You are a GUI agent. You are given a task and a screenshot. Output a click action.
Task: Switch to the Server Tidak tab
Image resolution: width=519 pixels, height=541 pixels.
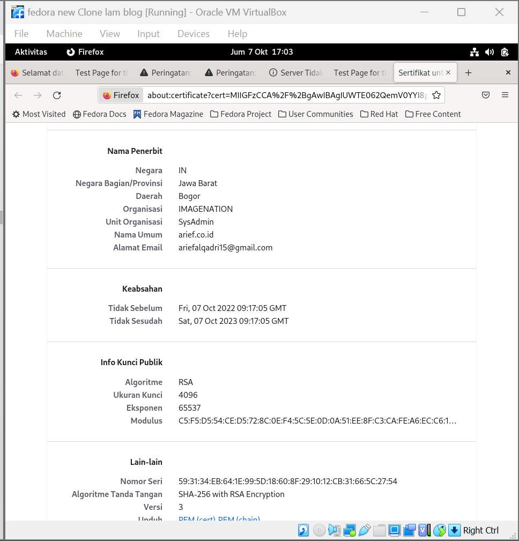pyautogui.click(x=295, y=73)
